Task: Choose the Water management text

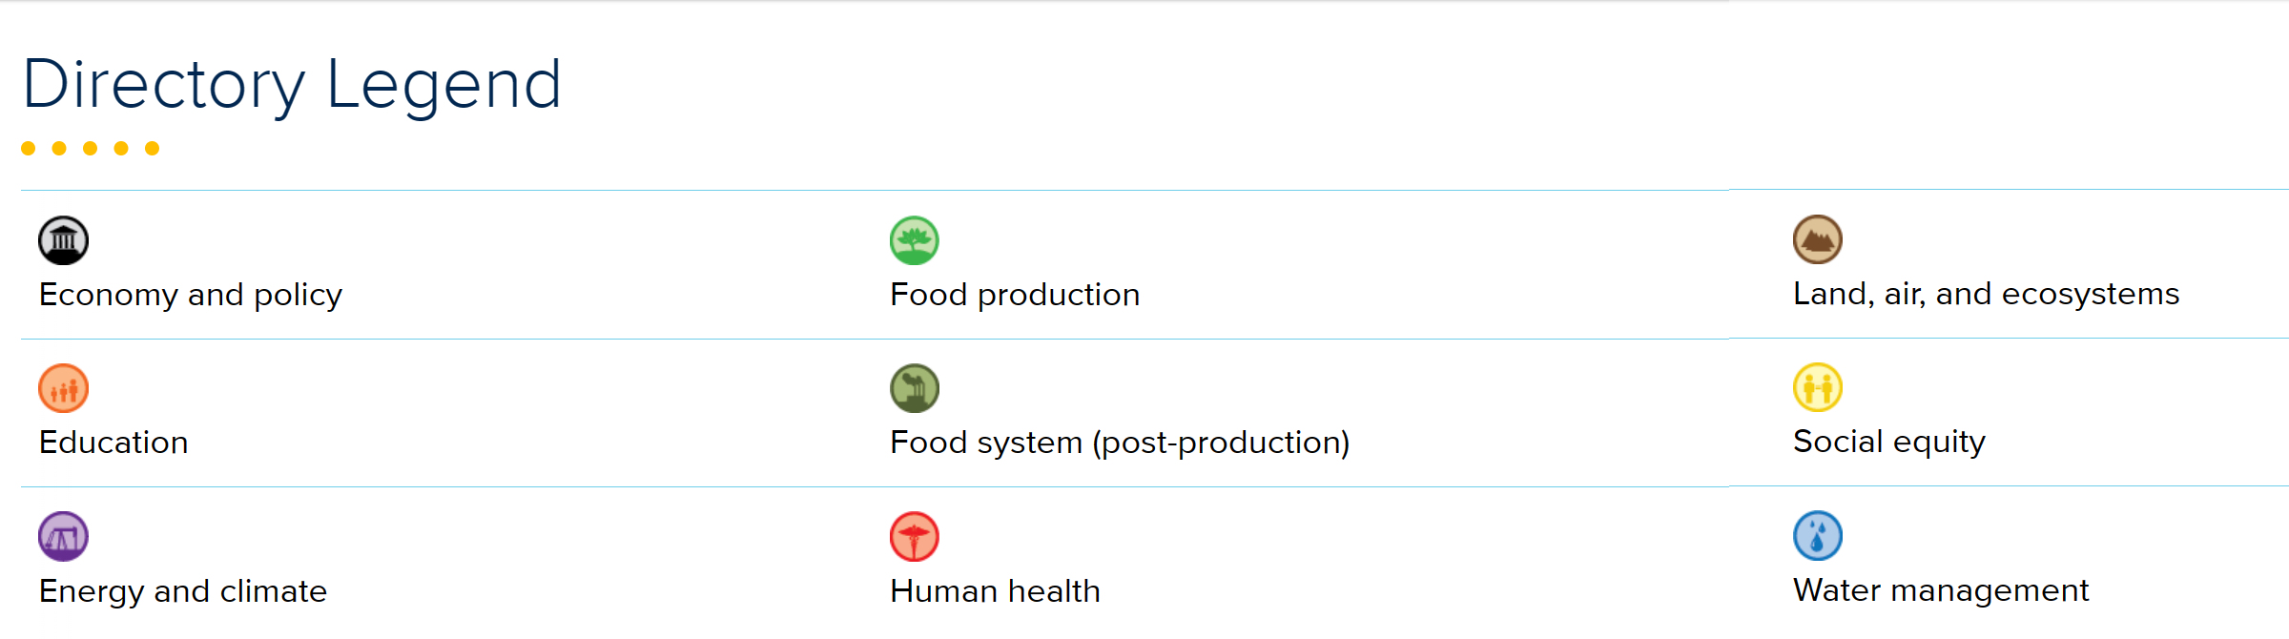Action: point(1940,590)
